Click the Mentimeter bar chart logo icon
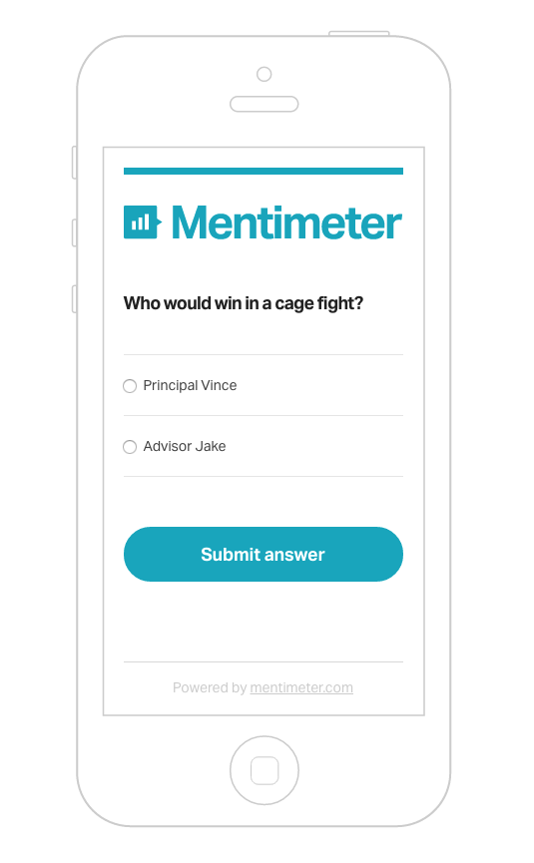Screen dimensions: 534x863 click(142, 222)
